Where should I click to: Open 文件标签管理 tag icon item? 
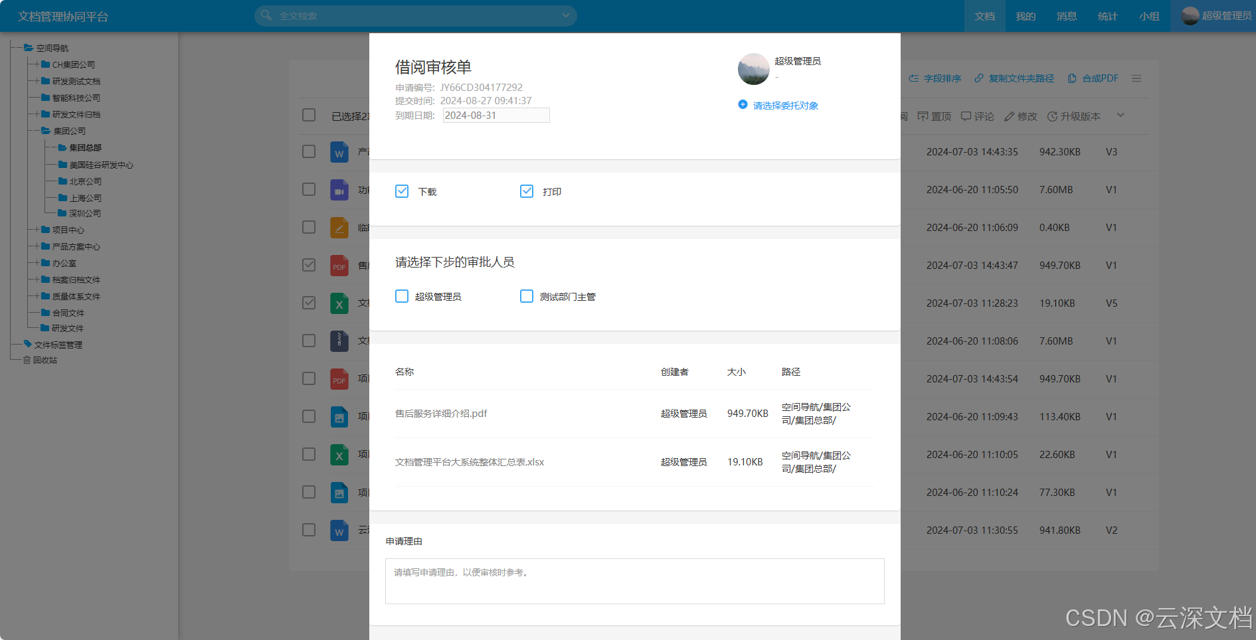coord(27,344)
